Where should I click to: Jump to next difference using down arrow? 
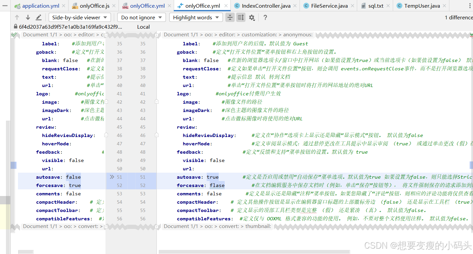coord(28,17)
